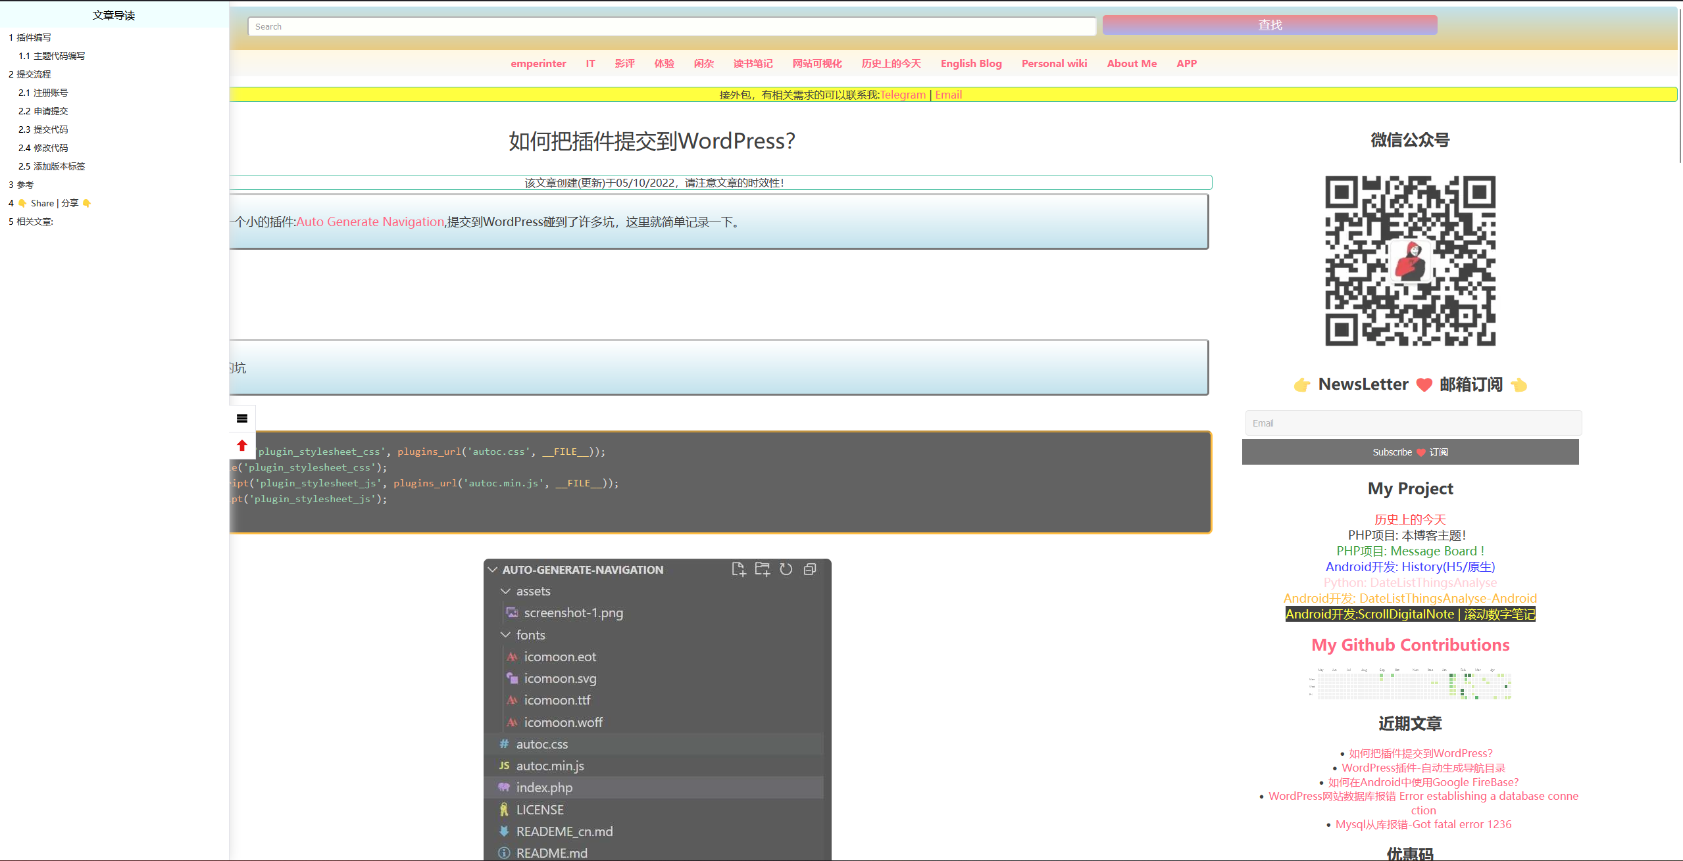Image resolution: width=1683 pixels, height=861 pixels.
Task: Jump to 2.5 添加版本标签 in contents
Action: [x=51, y=166]
